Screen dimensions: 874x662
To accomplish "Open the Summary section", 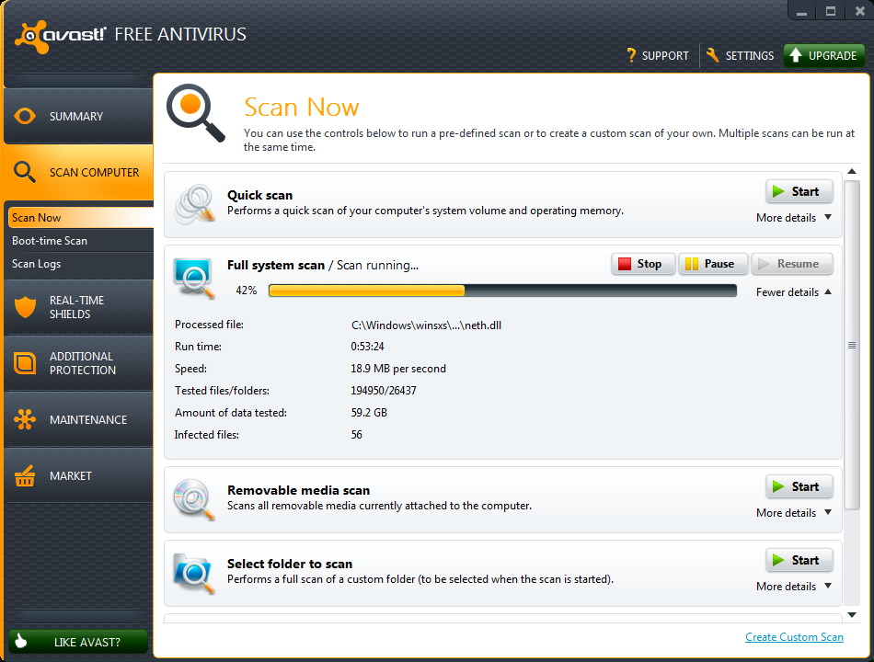I will click(78, 116).
